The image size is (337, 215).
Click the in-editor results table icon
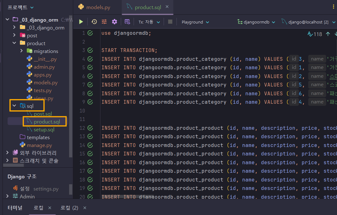(x=127, y=22)
